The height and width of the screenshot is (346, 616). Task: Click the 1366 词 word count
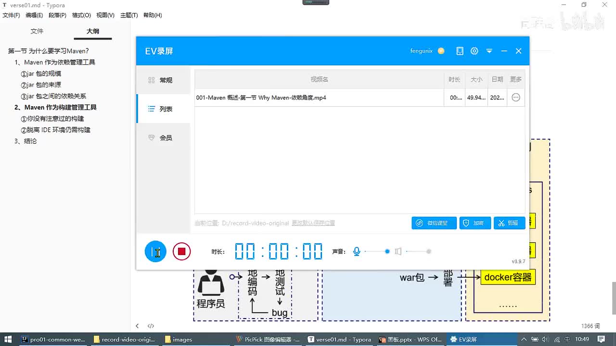click(x=590, y=326)
